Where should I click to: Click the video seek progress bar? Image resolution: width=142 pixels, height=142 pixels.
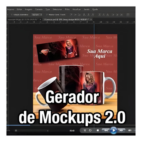pos(71,125)
